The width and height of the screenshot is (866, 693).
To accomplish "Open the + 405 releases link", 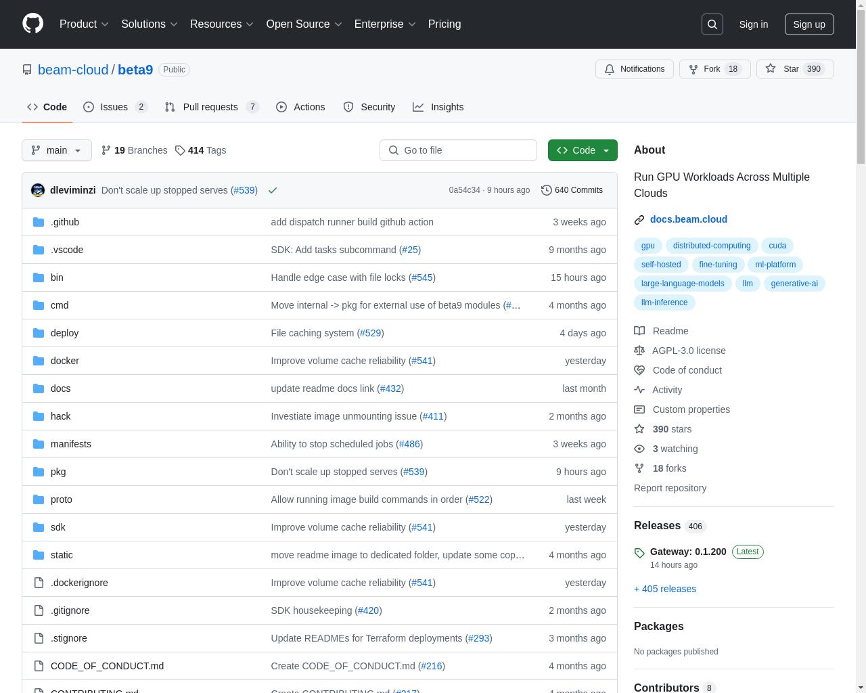I will (x=665, y=589).
